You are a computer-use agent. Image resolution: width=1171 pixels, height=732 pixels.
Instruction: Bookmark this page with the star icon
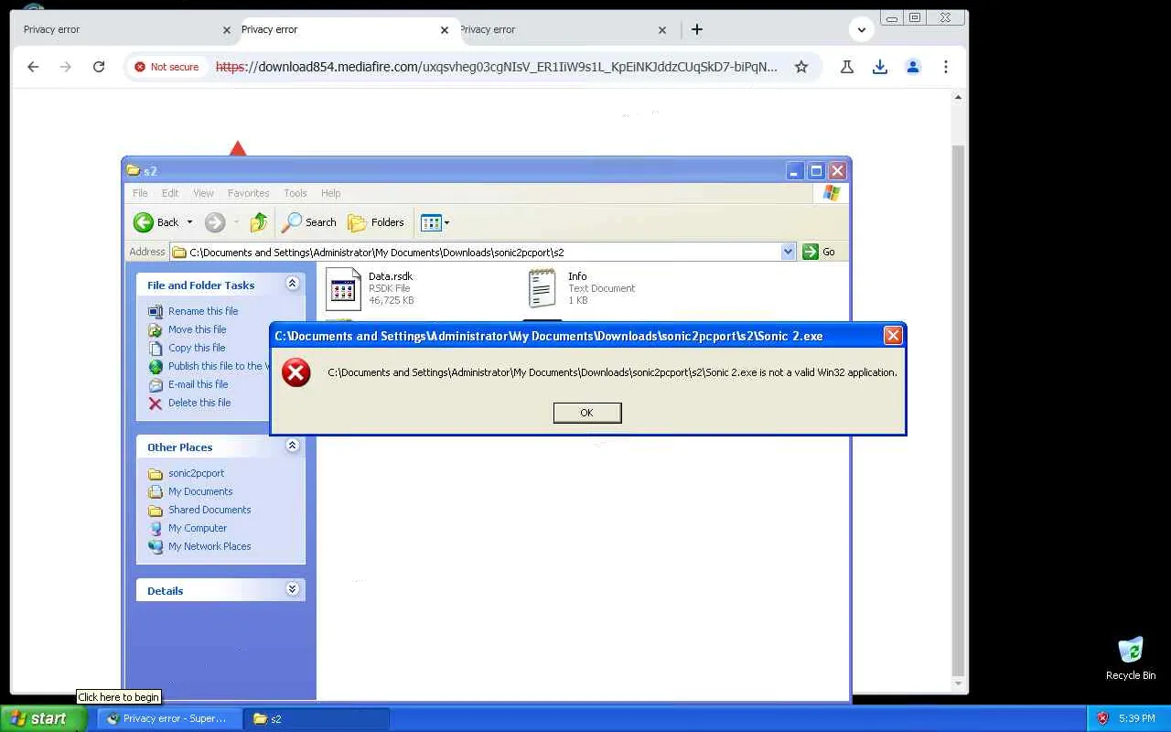coord(801,67)
